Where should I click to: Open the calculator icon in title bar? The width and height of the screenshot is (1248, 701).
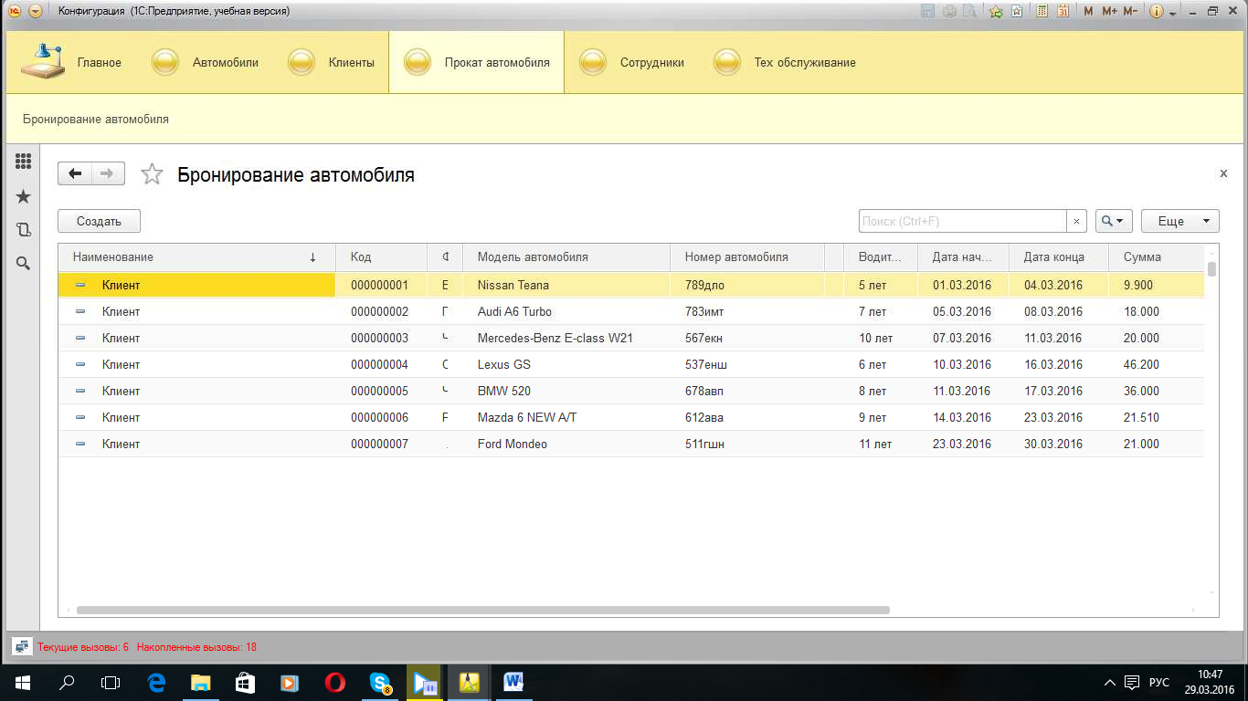click(1042, 11)
